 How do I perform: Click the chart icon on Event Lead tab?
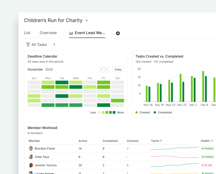pos(71,33)
